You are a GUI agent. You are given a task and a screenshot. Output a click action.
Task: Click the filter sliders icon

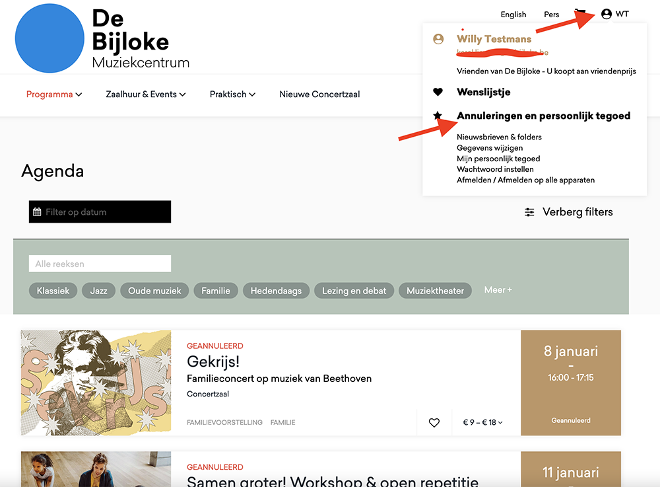529,212
